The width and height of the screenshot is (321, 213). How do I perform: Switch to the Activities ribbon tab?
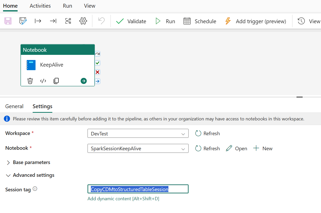[x=40, y=6]
